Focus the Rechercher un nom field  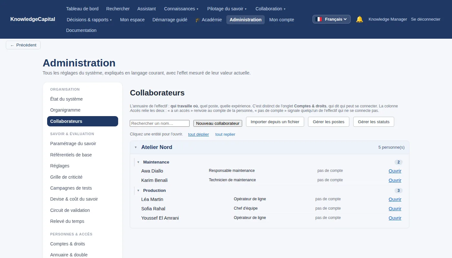coord(159,124)
